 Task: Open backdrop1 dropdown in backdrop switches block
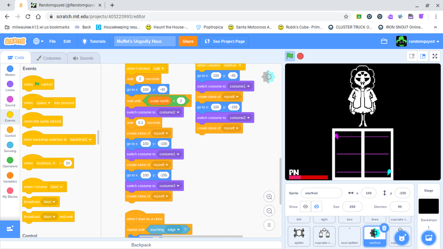click(81, 139)
